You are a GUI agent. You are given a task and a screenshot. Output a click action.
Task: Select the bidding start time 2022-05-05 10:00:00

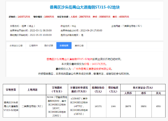pos(41,35)
